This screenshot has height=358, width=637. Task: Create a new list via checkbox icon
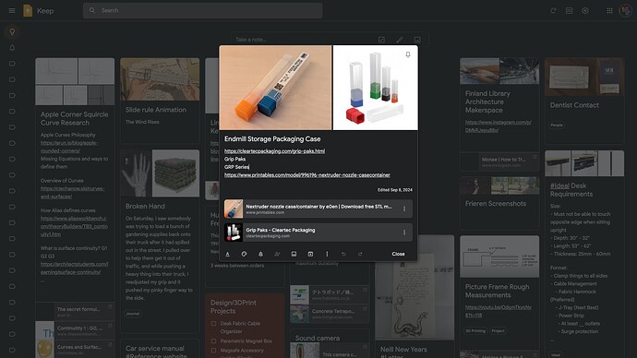point(381,40)
